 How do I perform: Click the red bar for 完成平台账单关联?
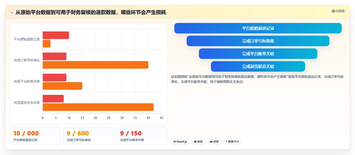click(55, 77)
